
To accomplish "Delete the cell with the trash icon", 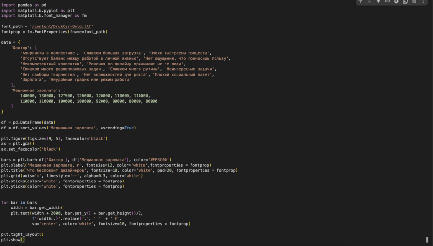I will click(x=414, y=2).
